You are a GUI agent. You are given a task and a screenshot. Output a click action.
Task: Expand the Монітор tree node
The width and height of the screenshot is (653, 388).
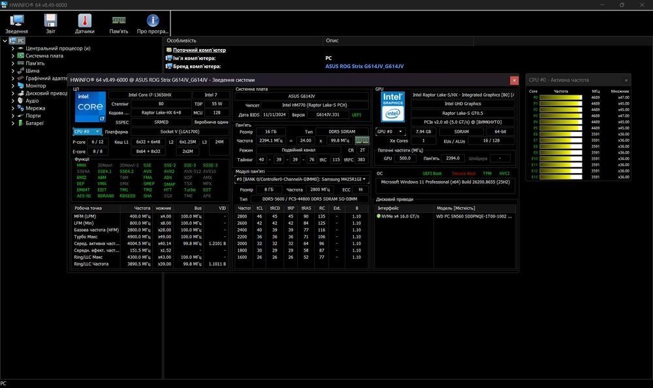(x=13, y=86)
